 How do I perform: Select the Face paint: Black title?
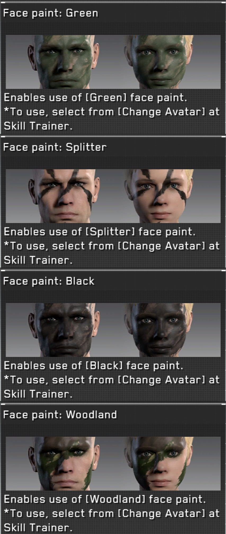(49, 281)
